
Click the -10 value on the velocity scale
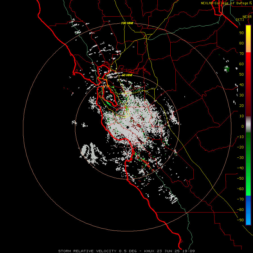point(240,137)
